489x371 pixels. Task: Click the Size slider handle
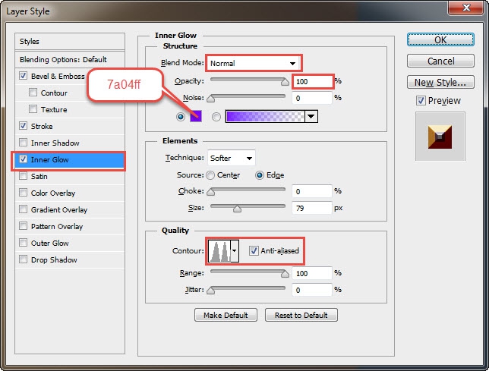coord(238,209)
